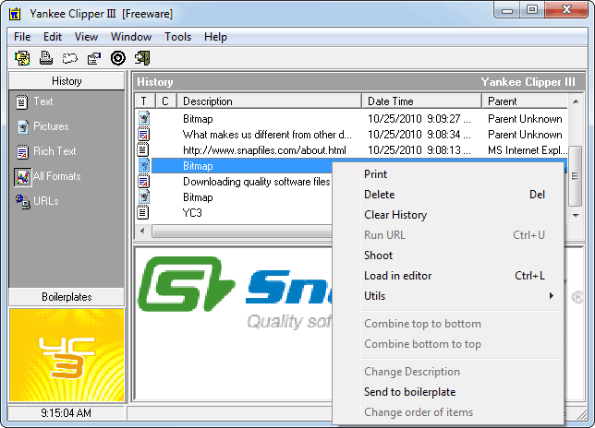
Task: Sort by the T column header
Action: click(144, 101)
